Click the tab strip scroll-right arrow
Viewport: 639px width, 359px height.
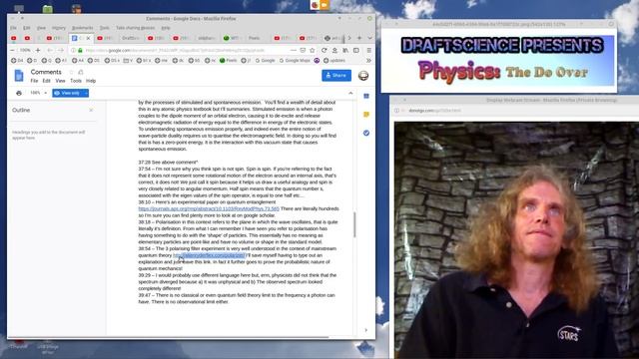click(349, 38)
